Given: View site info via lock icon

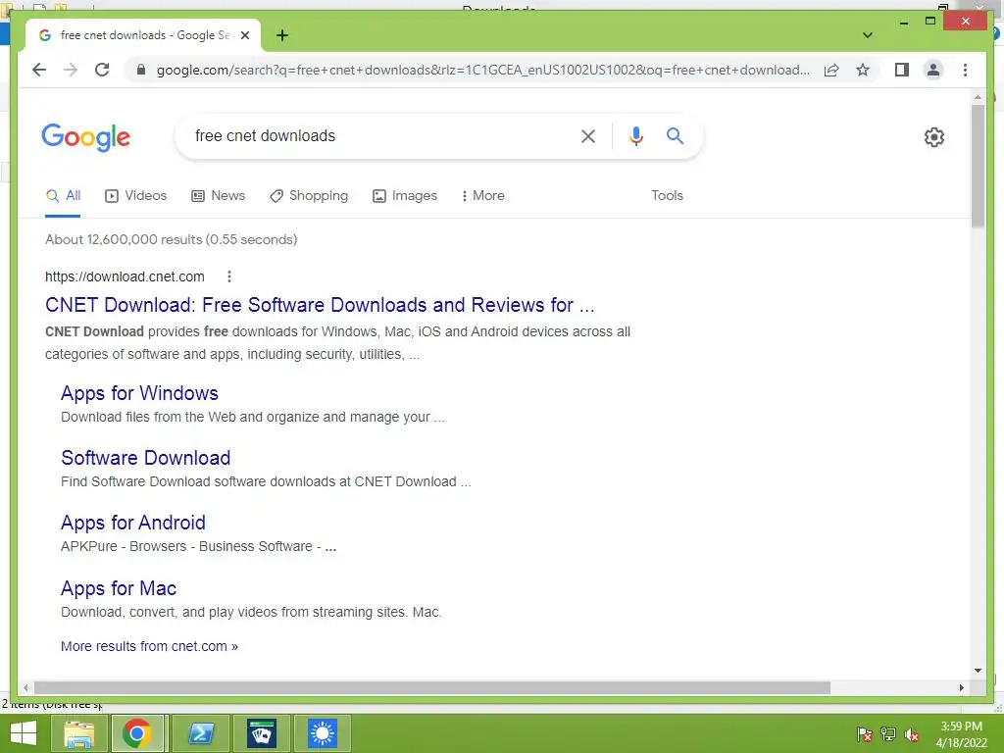Looking at the screenshot, I should pyautogui.click(x=141, y=70).
